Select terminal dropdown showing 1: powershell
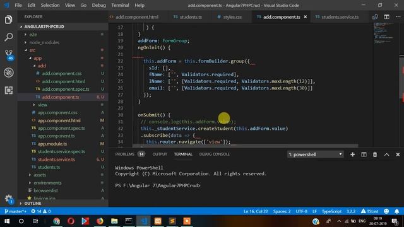The image size is (404, 227). click(x=316, y=154)
